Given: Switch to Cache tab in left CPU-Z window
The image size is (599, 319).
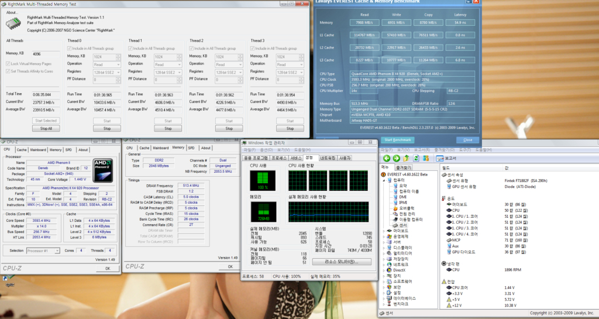Looking at the screenshot, I should coord(22,150).
